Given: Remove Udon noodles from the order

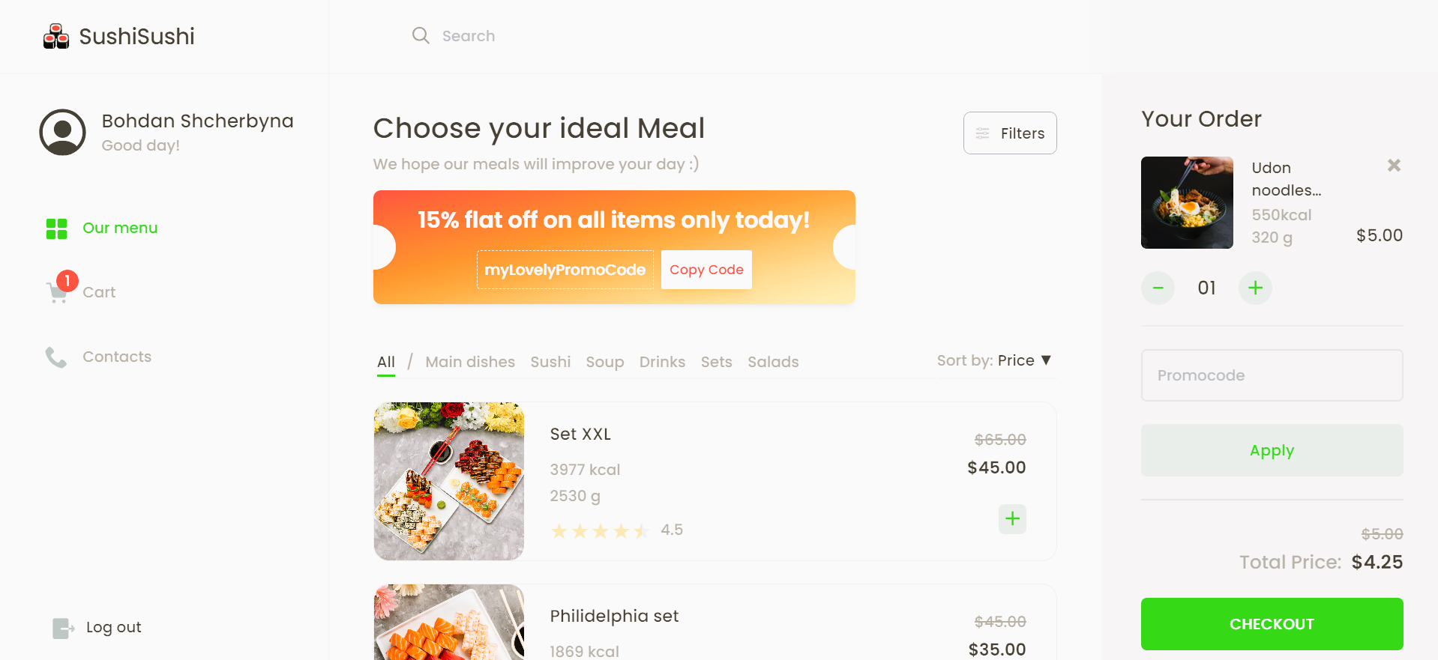Looking at the screenshot, I should tap(1394, 166).
